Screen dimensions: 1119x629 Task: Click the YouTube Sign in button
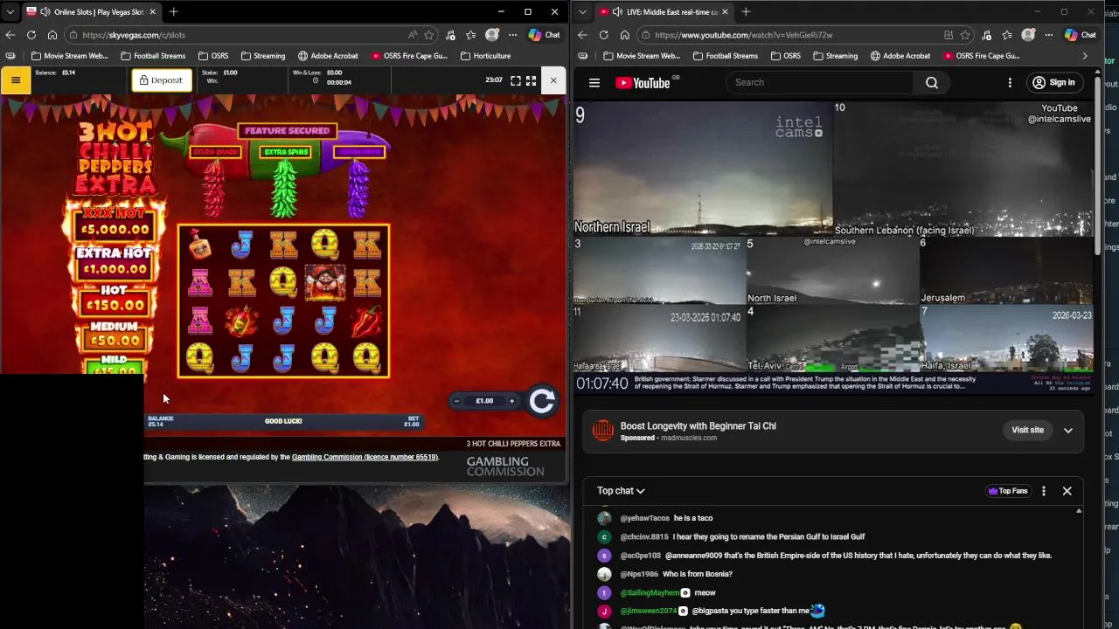(x=1053, y=83)
